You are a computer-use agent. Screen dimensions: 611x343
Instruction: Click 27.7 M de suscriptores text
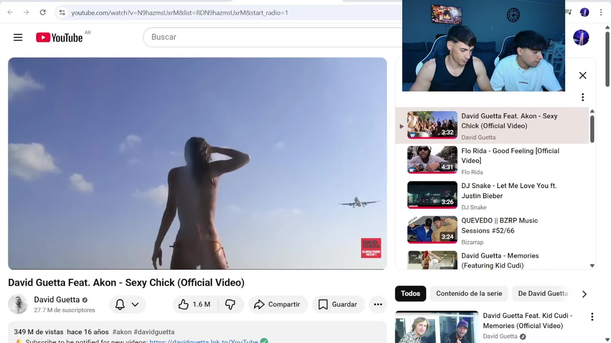64,310
